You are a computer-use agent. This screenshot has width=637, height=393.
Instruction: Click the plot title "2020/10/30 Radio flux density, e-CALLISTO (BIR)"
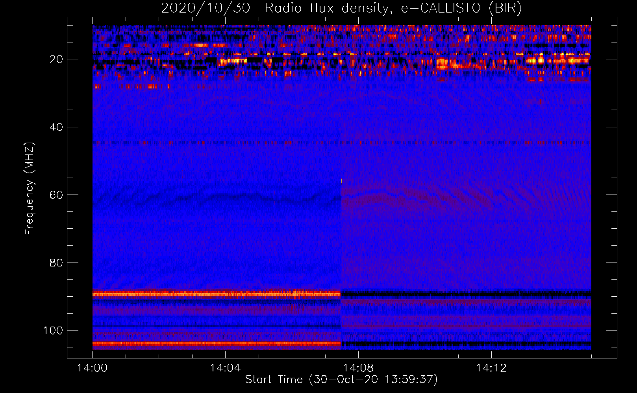[341, 8]
